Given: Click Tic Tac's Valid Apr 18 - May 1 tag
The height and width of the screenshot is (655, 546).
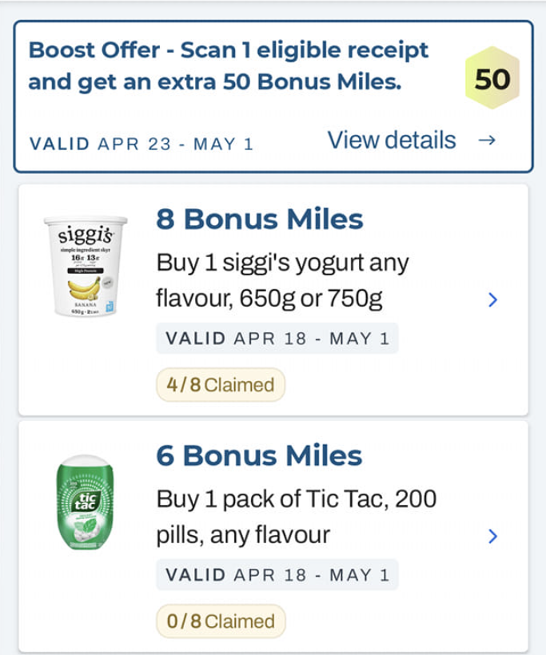Looking at the screenshot, I should (x=277, y=574).
